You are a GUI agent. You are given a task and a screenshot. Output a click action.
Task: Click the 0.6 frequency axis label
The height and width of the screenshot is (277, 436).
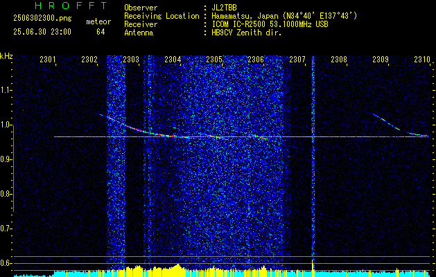[6, 263]
